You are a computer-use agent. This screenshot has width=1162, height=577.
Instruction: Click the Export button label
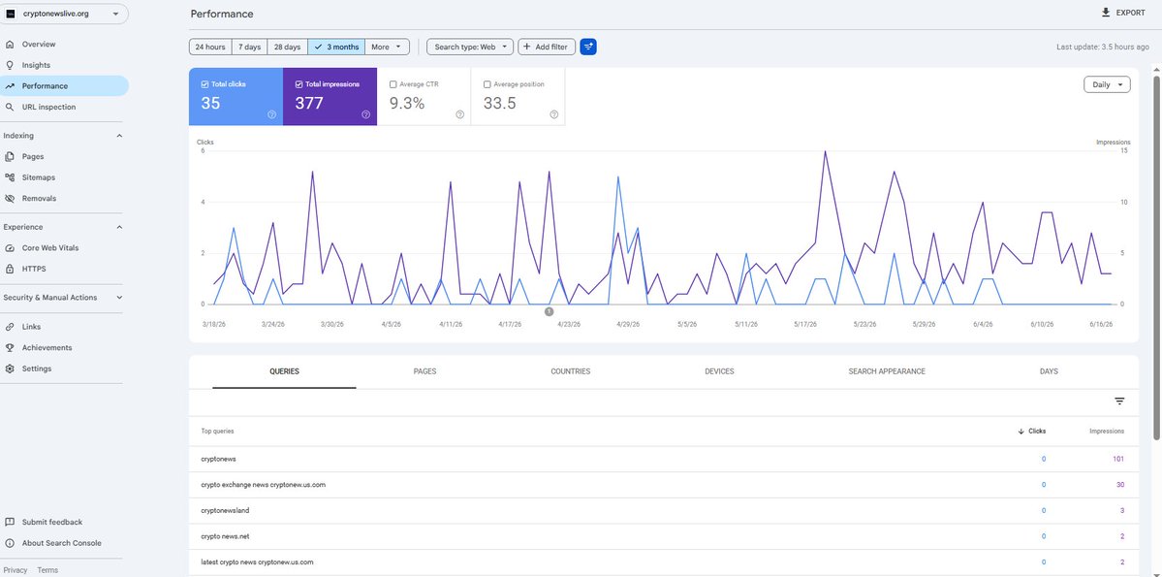point(1131,14)
